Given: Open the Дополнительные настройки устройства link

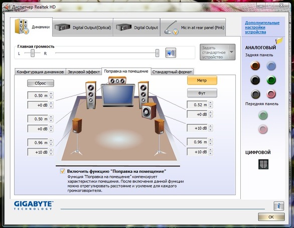Looking at the screenshot, I should coord(262,27).
